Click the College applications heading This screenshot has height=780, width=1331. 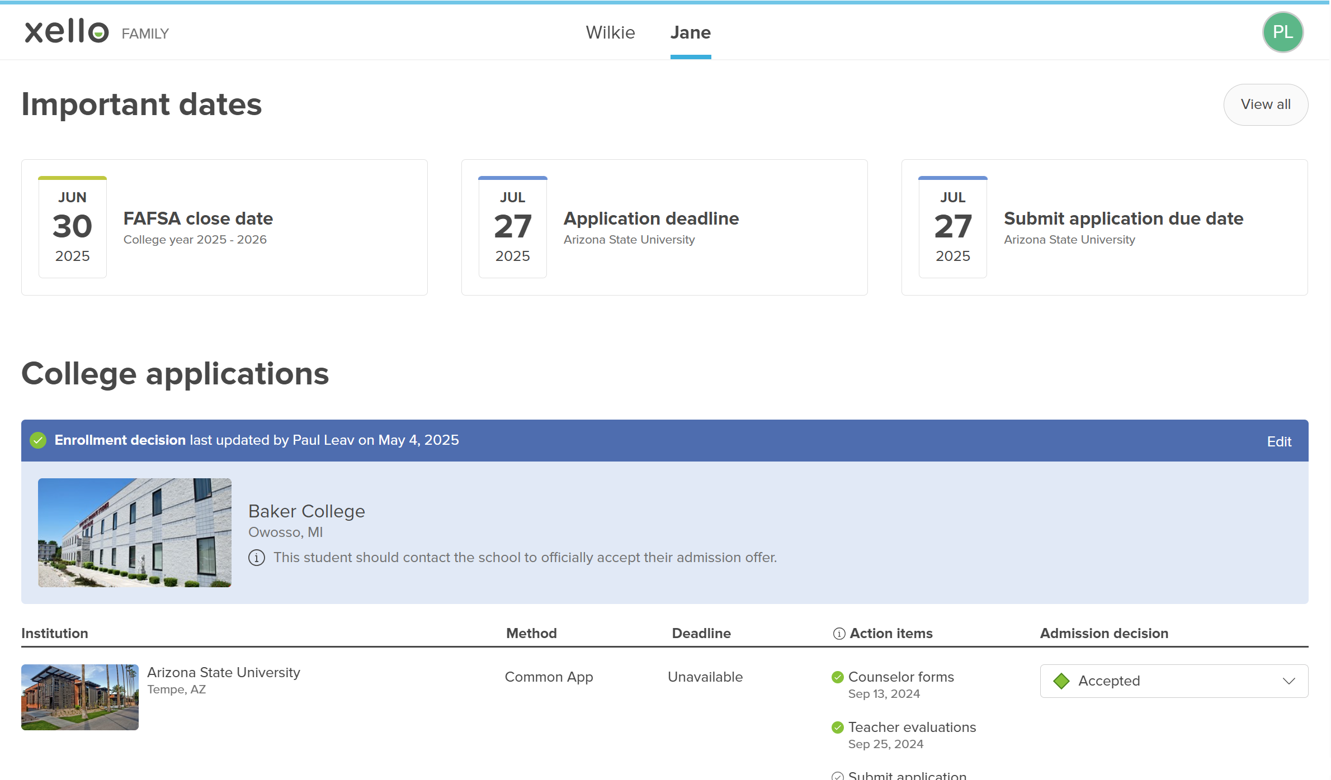tap(175, 373)
